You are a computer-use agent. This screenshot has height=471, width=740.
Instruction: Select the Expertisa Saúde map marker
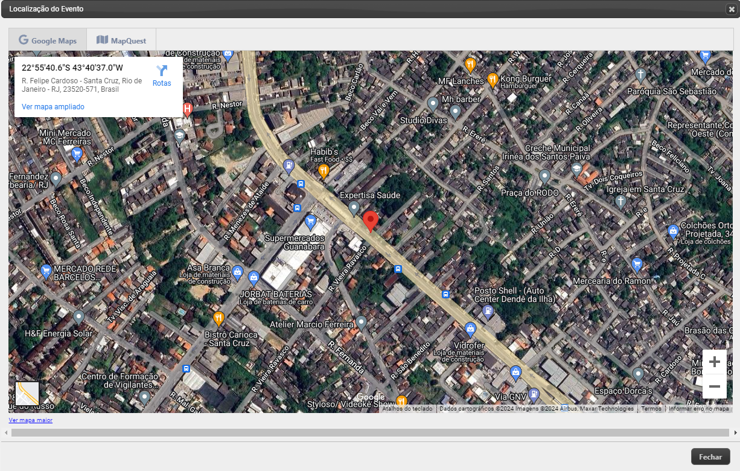[x=354, y=209]
